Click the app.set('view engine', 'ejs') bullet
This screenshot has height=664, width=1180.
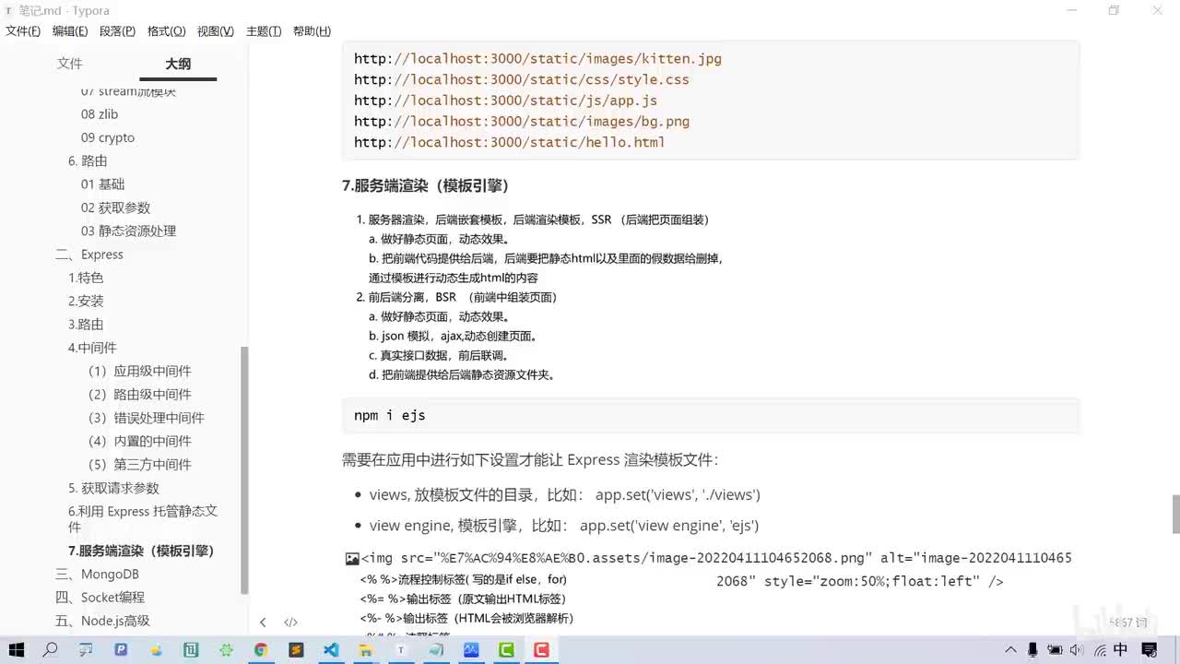(x=564, y=526)
